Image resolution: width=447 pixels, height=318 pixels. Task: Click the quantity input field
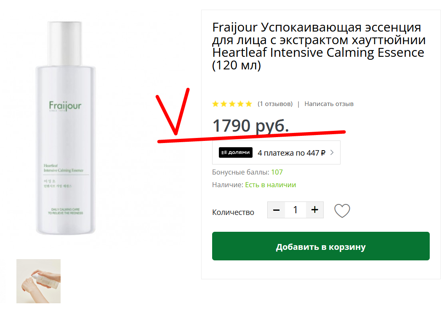pyautogui.click(x=295, y=210)
